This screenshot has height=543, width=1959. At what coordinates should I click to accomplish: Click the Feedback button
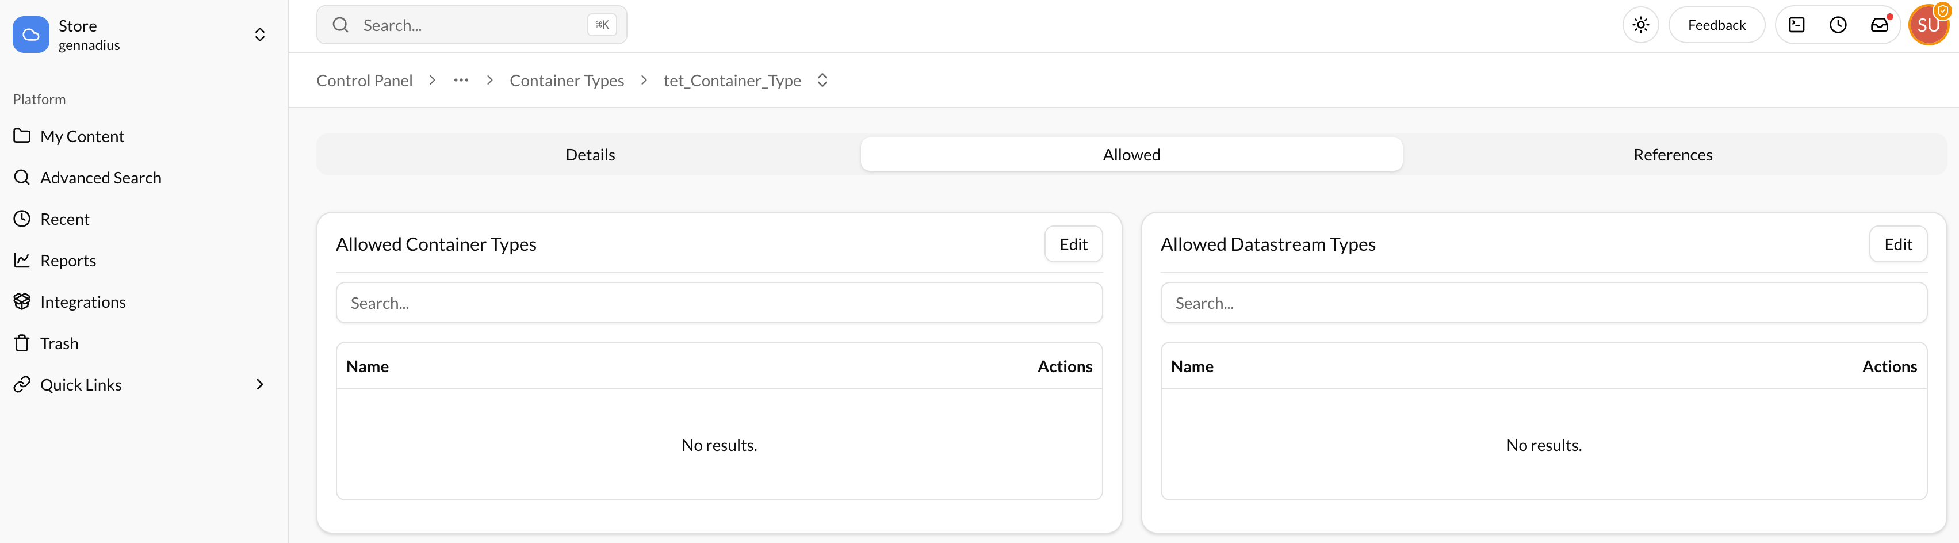coord(1716,24)
